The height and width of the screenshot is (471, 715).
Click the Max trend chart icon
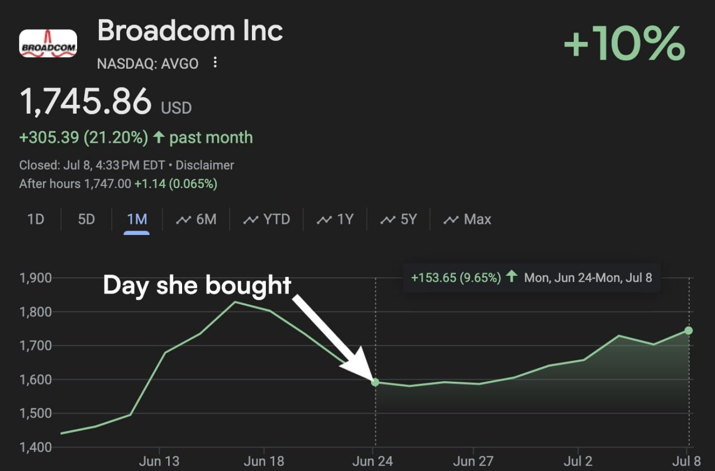click(451, 220)
